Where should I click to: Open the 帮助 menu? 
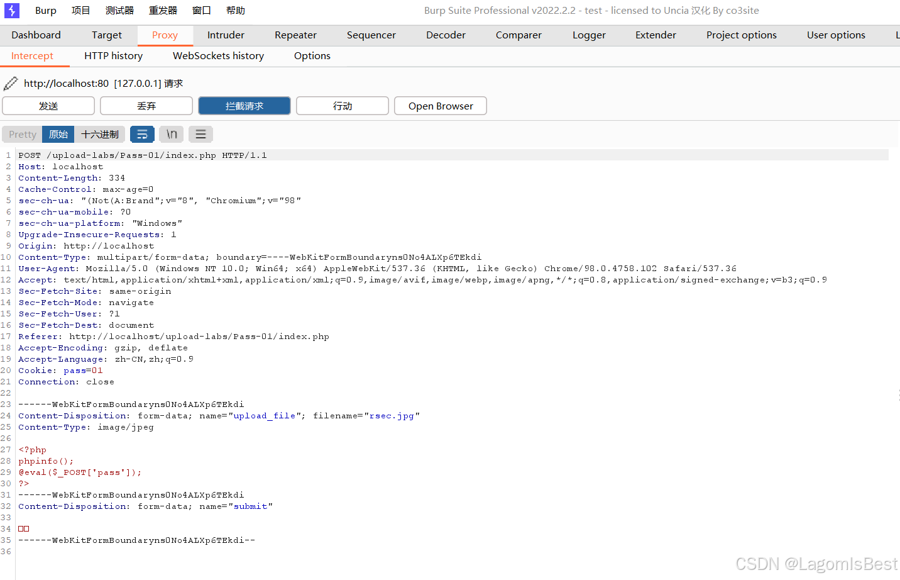[x=236, y=11]
